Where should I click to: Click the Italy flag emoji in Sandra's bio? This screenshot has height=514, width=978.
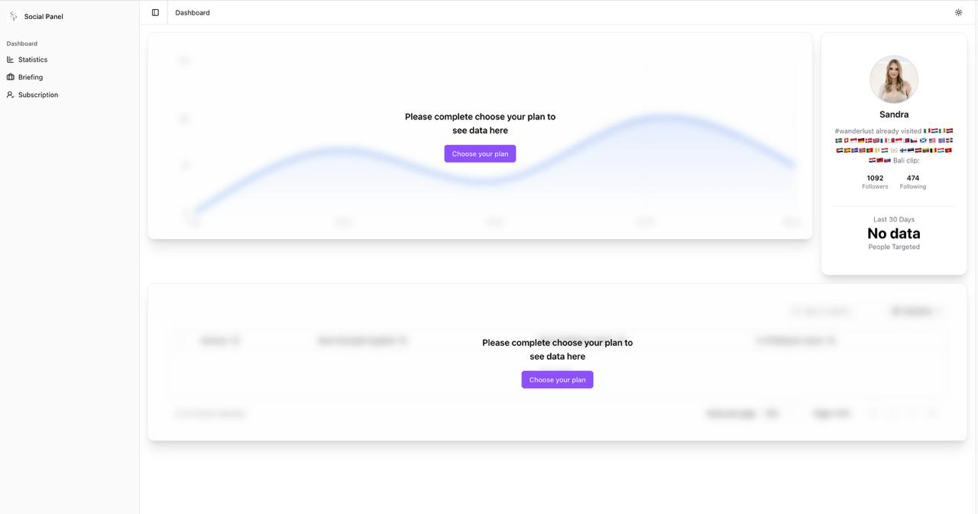925,131
